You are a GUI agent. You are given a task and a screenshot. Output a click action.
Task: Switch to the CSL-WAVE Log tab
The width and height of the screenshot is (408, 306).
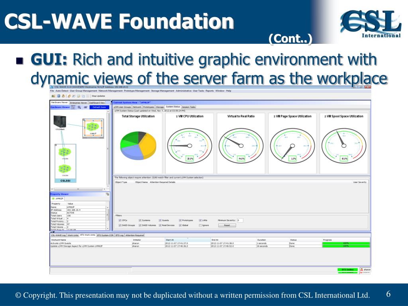click(58, 235)
